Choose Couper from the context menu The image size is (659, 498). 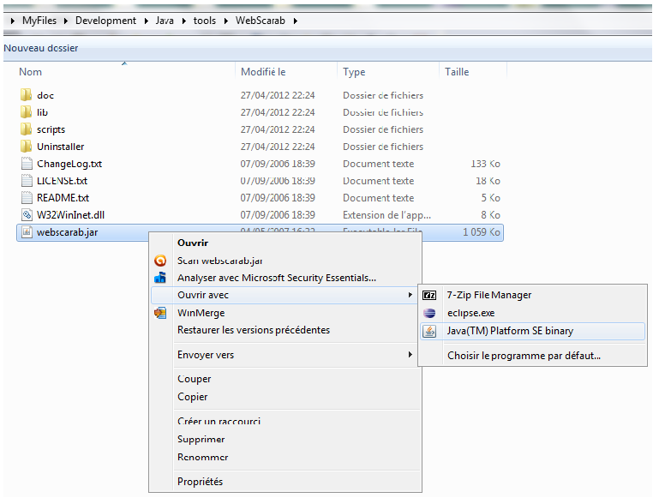coord(285,379)
